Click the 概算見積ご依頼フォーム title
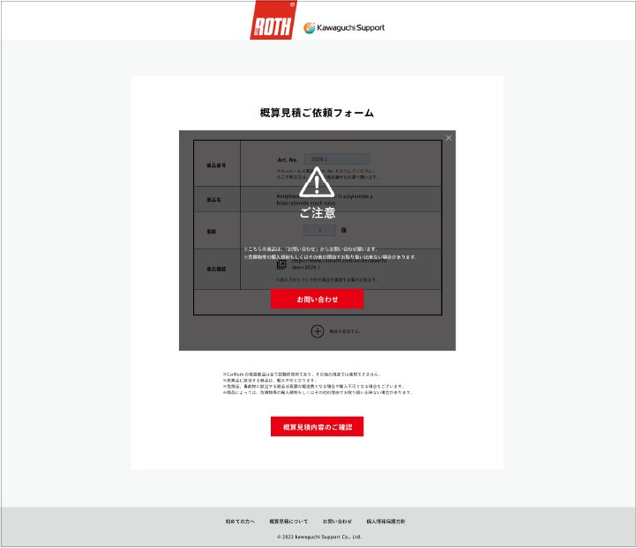 (317, 113)
